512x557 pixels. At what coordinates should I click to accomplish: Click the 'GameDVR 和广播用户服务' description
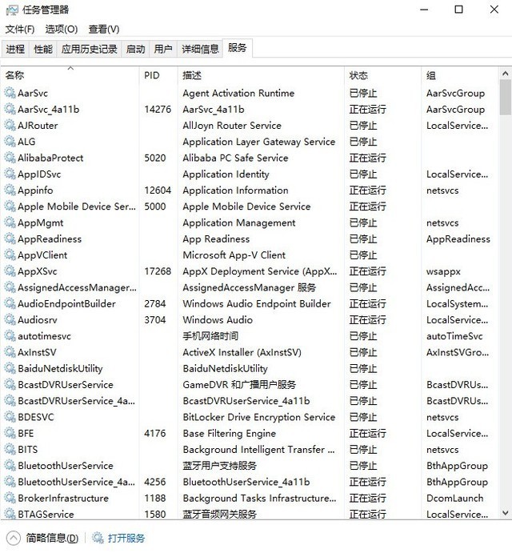point(239,385)
